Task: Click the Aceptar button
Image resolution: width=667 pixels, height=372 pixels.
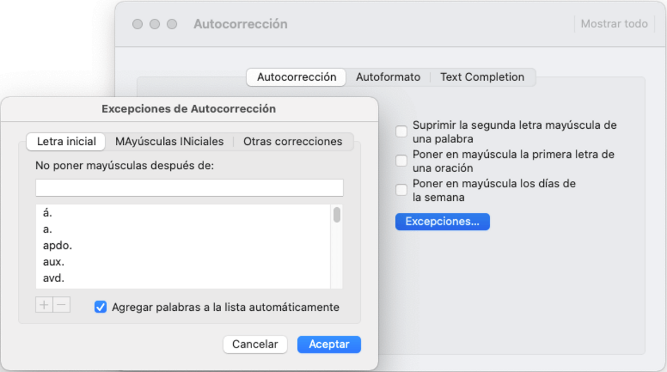Action: coord(329,345)
